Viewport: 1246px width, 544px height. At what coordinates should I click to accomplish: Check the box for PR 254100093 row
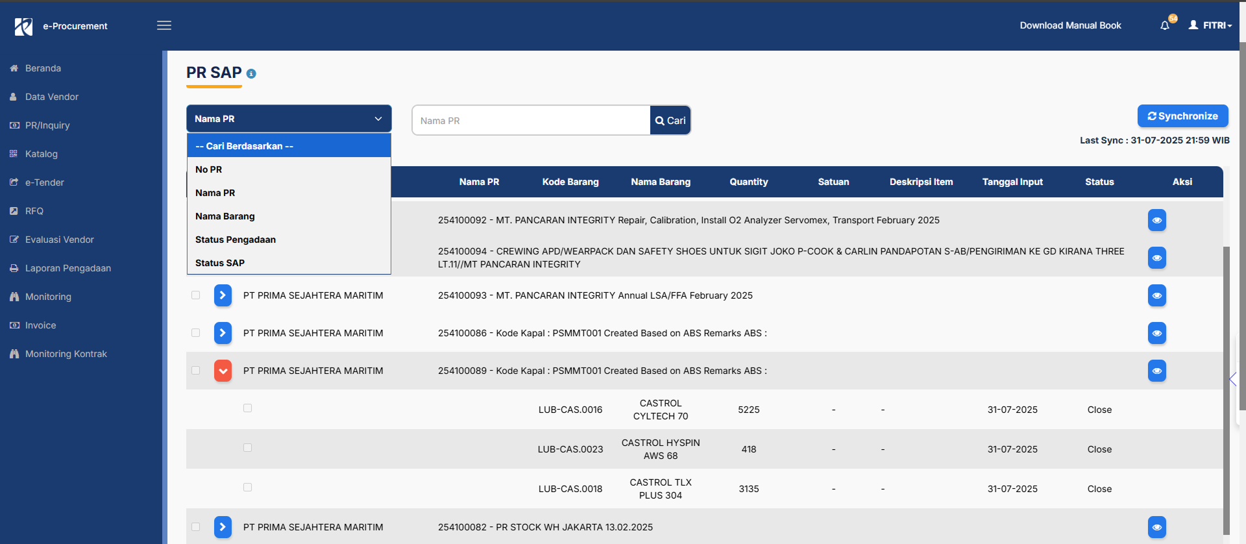(195, 295)
